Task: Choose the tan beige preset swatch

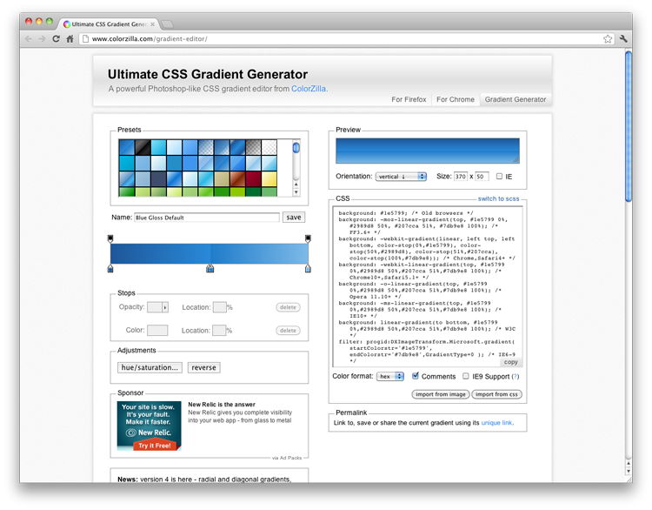Action: pos(222,179)
